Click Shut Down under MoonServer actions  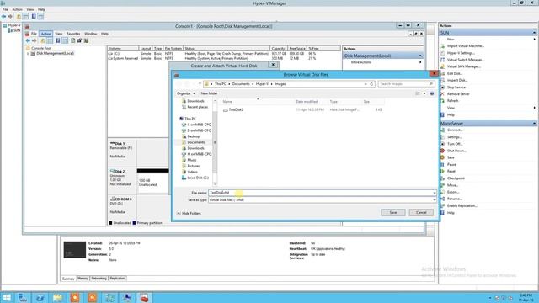[456, 151]
